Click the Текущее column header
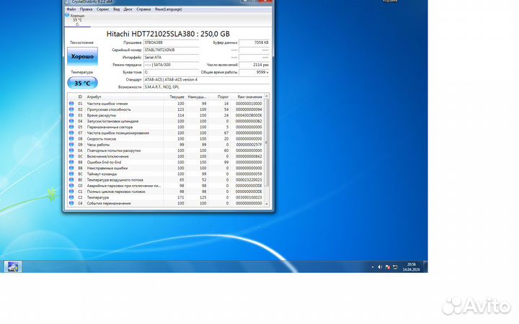This screenshot has height=324, width=519. coord(175,97)
